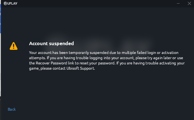Click the phrase 'please contact' on last line
Screen dimensions: 194x120
pyautogui.click(x=53, y=69)
